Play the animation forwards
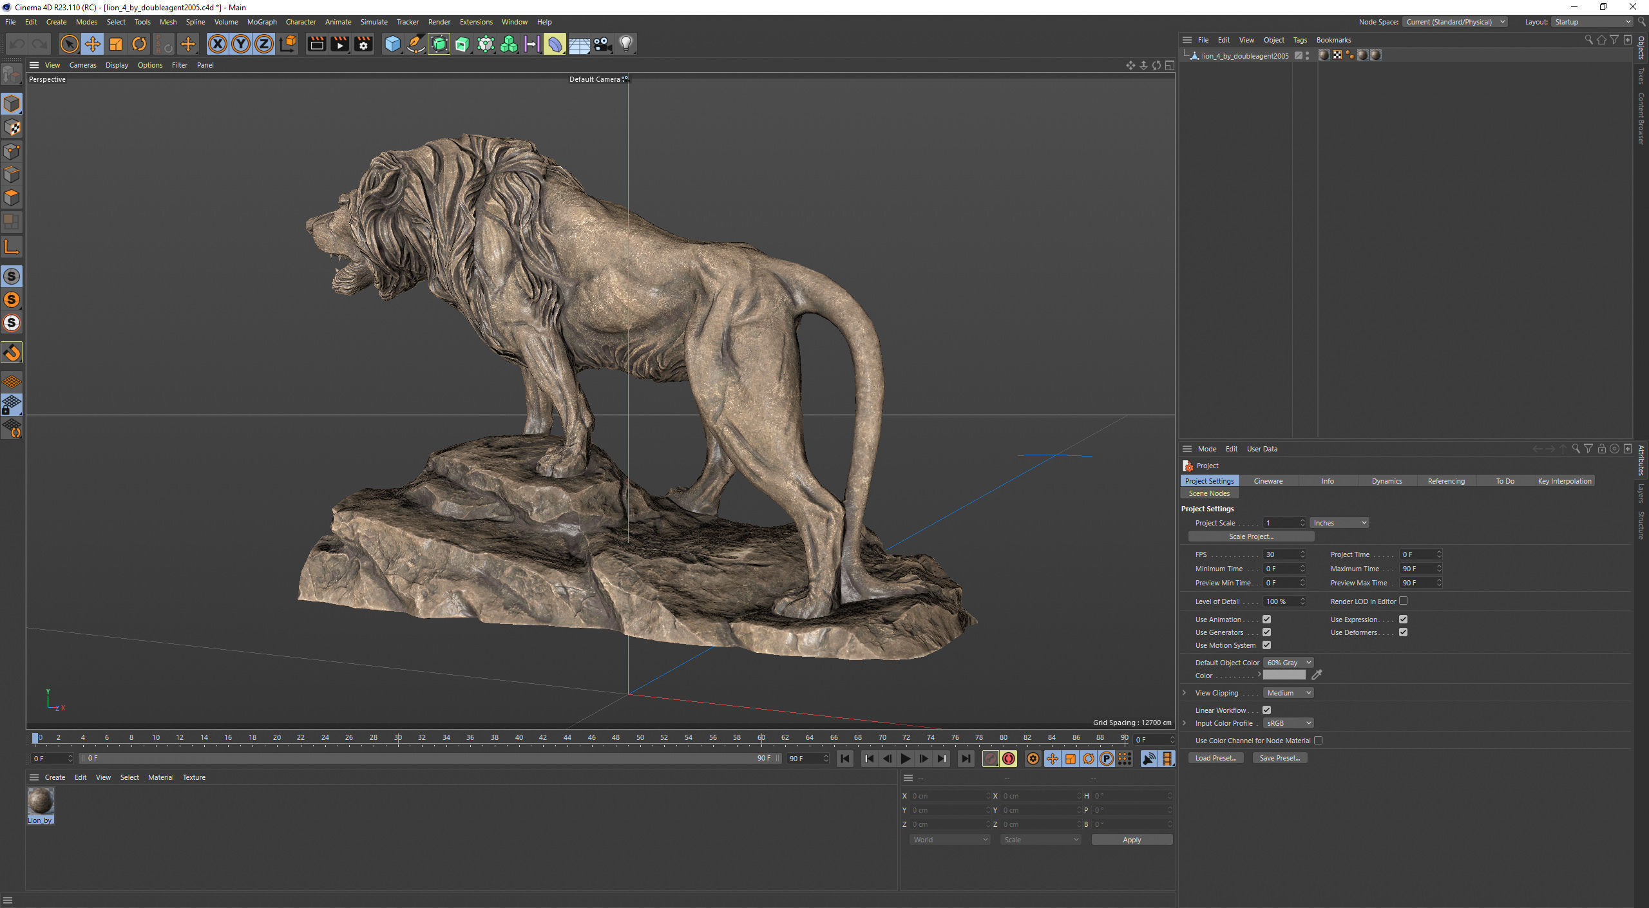The width and height of the screenshot is (1649, 908). coord(905,759)
